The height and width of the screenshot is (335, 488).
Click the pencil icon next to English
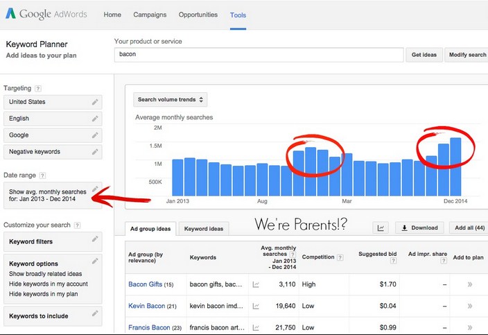tap(95, 119)
